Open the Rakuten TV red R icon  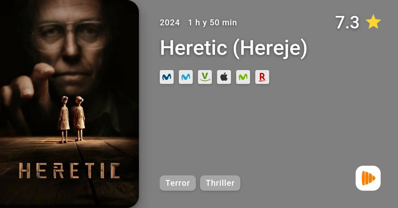pos(262,77)
